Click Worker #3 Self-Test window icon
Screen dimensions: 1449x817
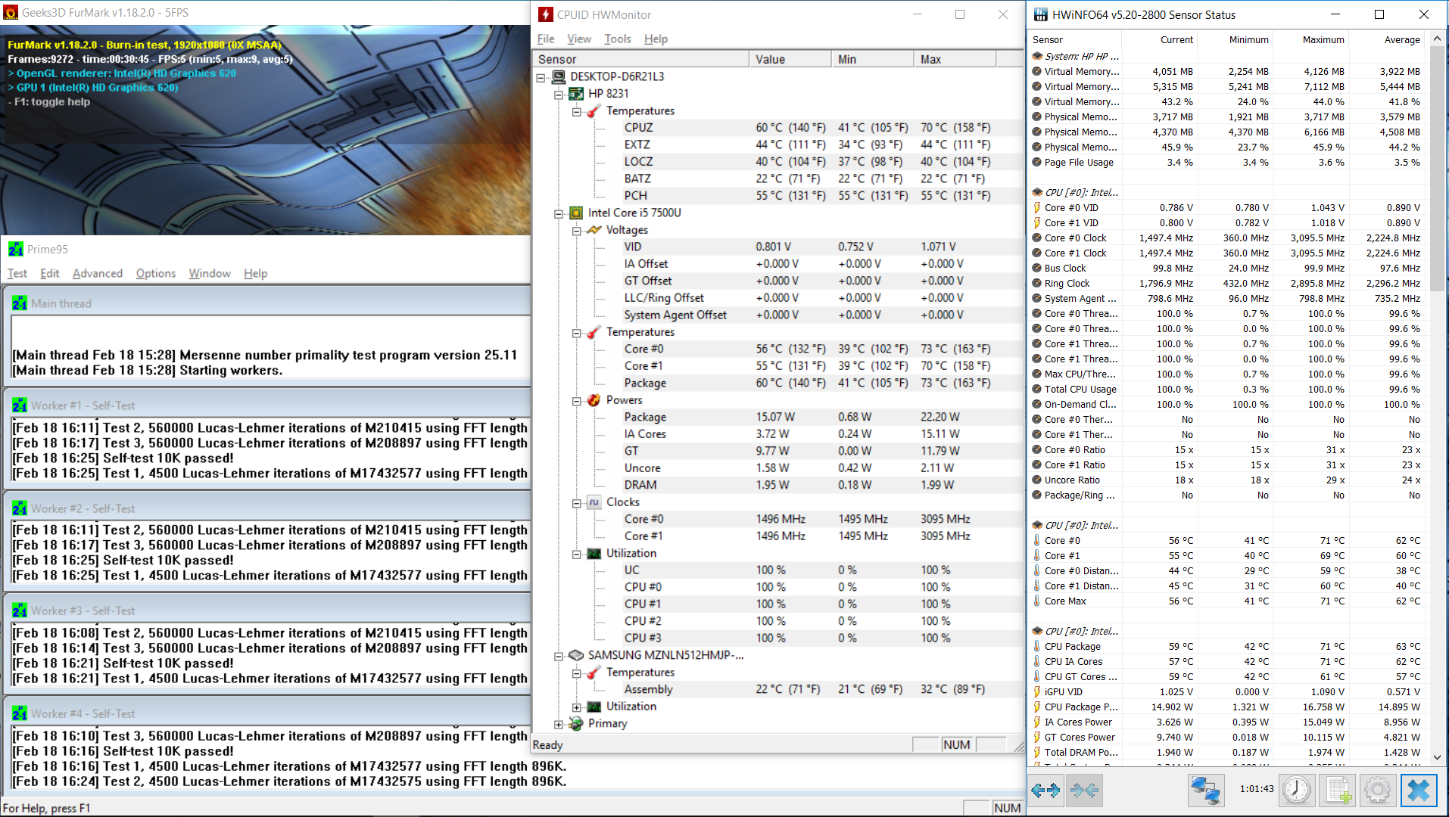20,610
